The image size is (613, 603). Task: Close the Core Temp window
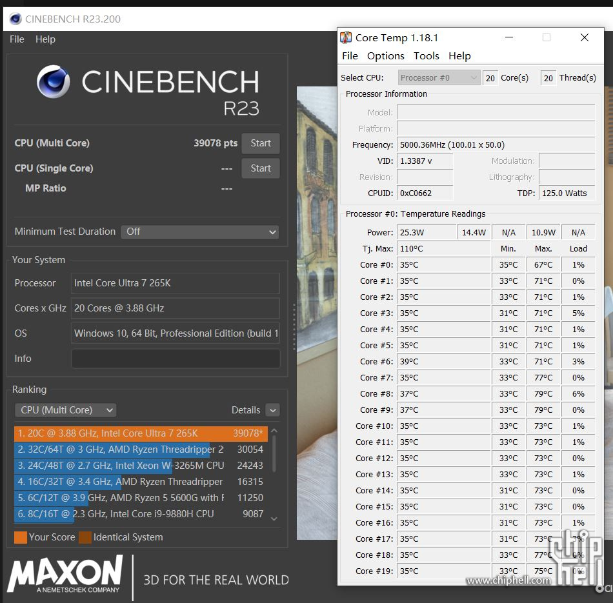(585, 37)
